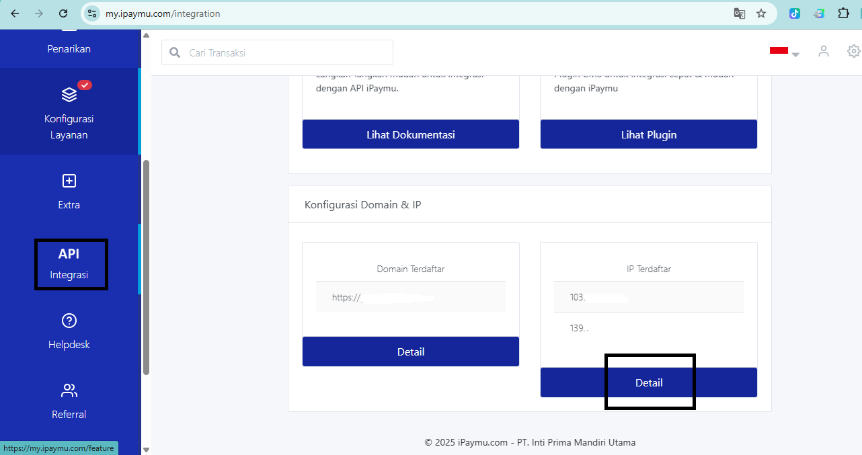The height and width of the screenshot is (455, 862).
Task: Open the Helpdesk sidebar label
Action: [69, 345]
